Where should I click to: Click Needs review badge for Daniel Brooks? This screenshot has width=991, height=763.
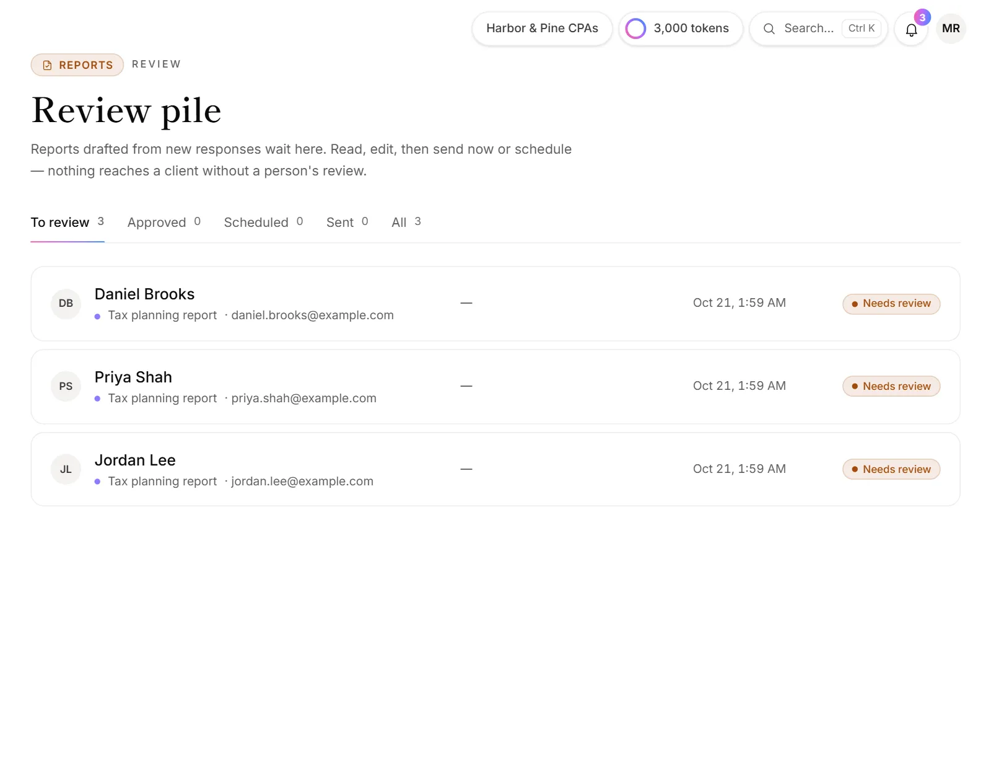coord(891,304)
